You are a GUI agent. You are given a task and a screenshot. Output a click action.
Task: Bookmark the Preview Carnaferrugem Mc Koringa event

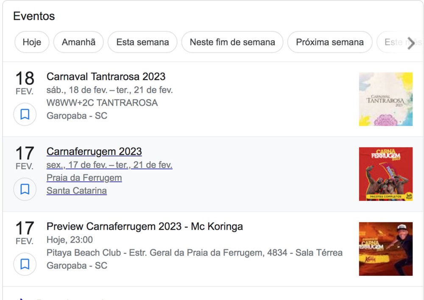tap(25, 264)
